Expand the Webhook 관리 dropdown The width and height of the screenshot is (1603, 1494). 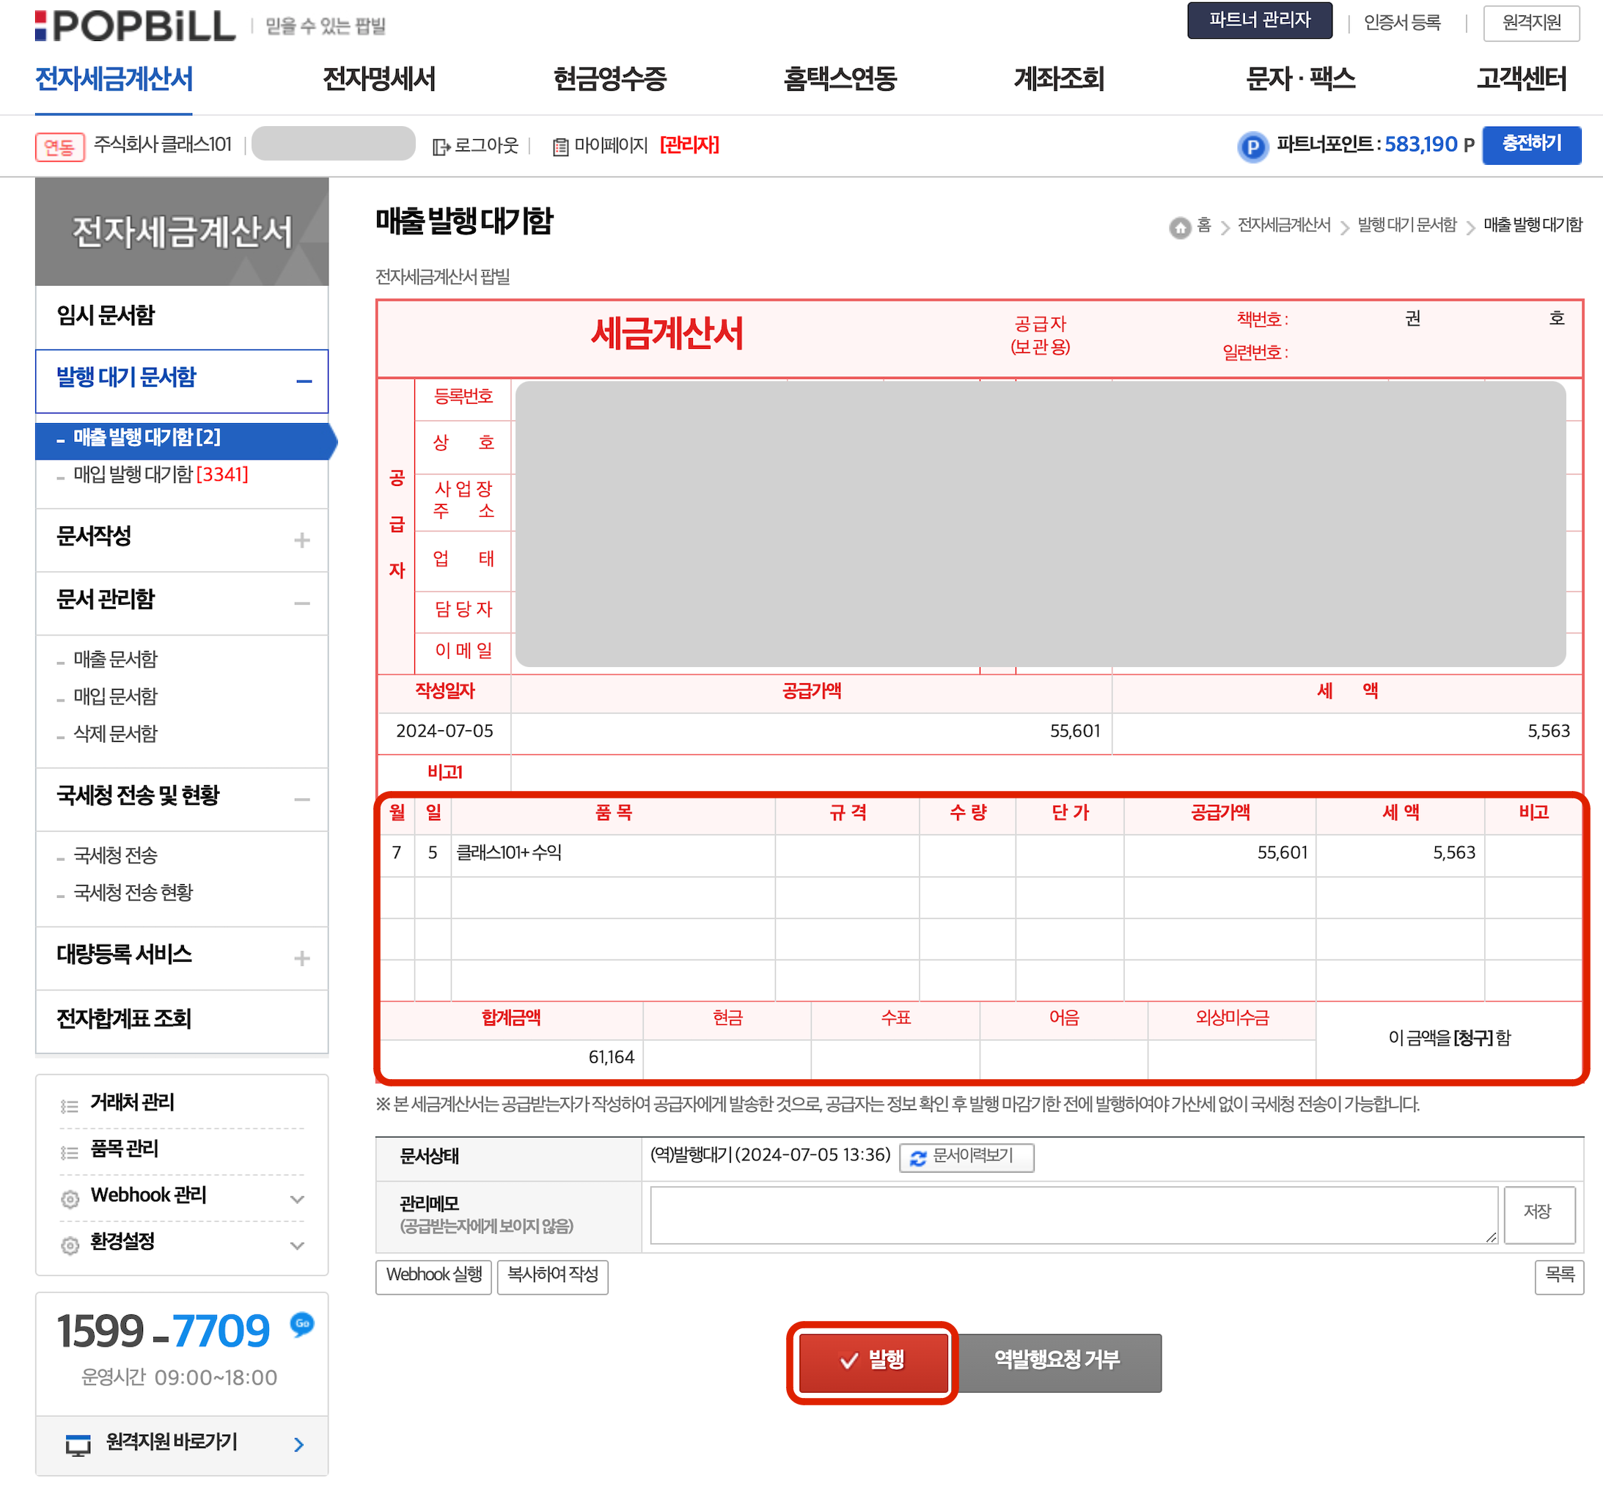pos(297,1199)
